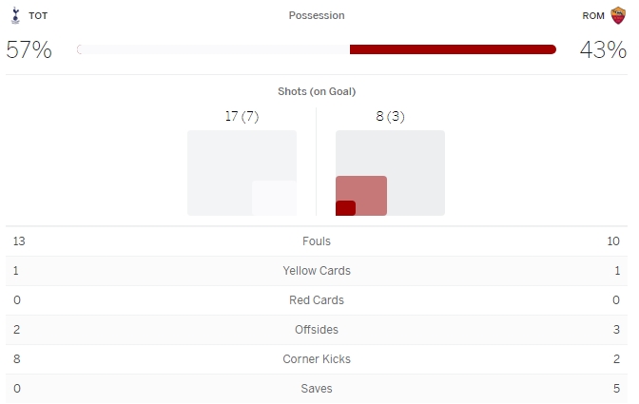Click the light Tottenham possession bar segment
This screenshot has width=639, height=404.
[214, 49]
